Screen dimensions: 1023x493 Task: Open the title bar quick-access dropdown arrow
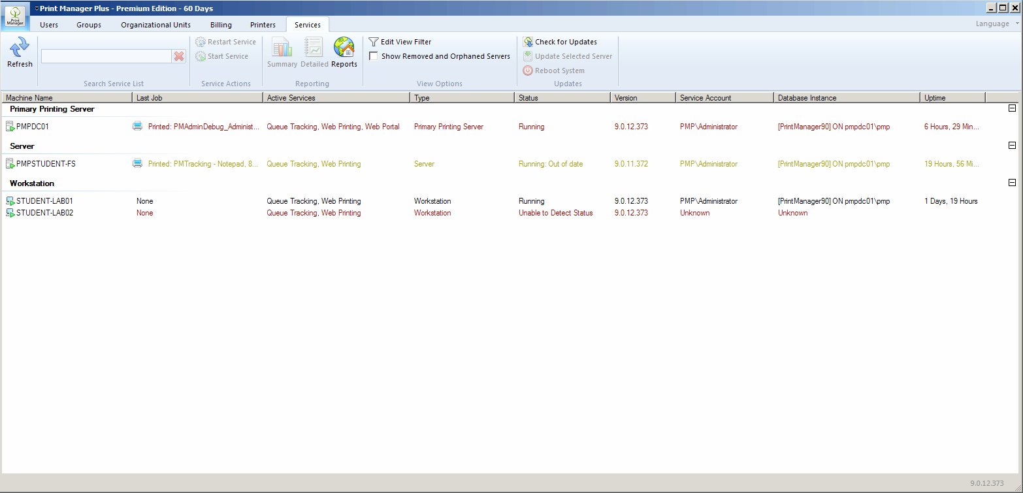pos(36,8)
